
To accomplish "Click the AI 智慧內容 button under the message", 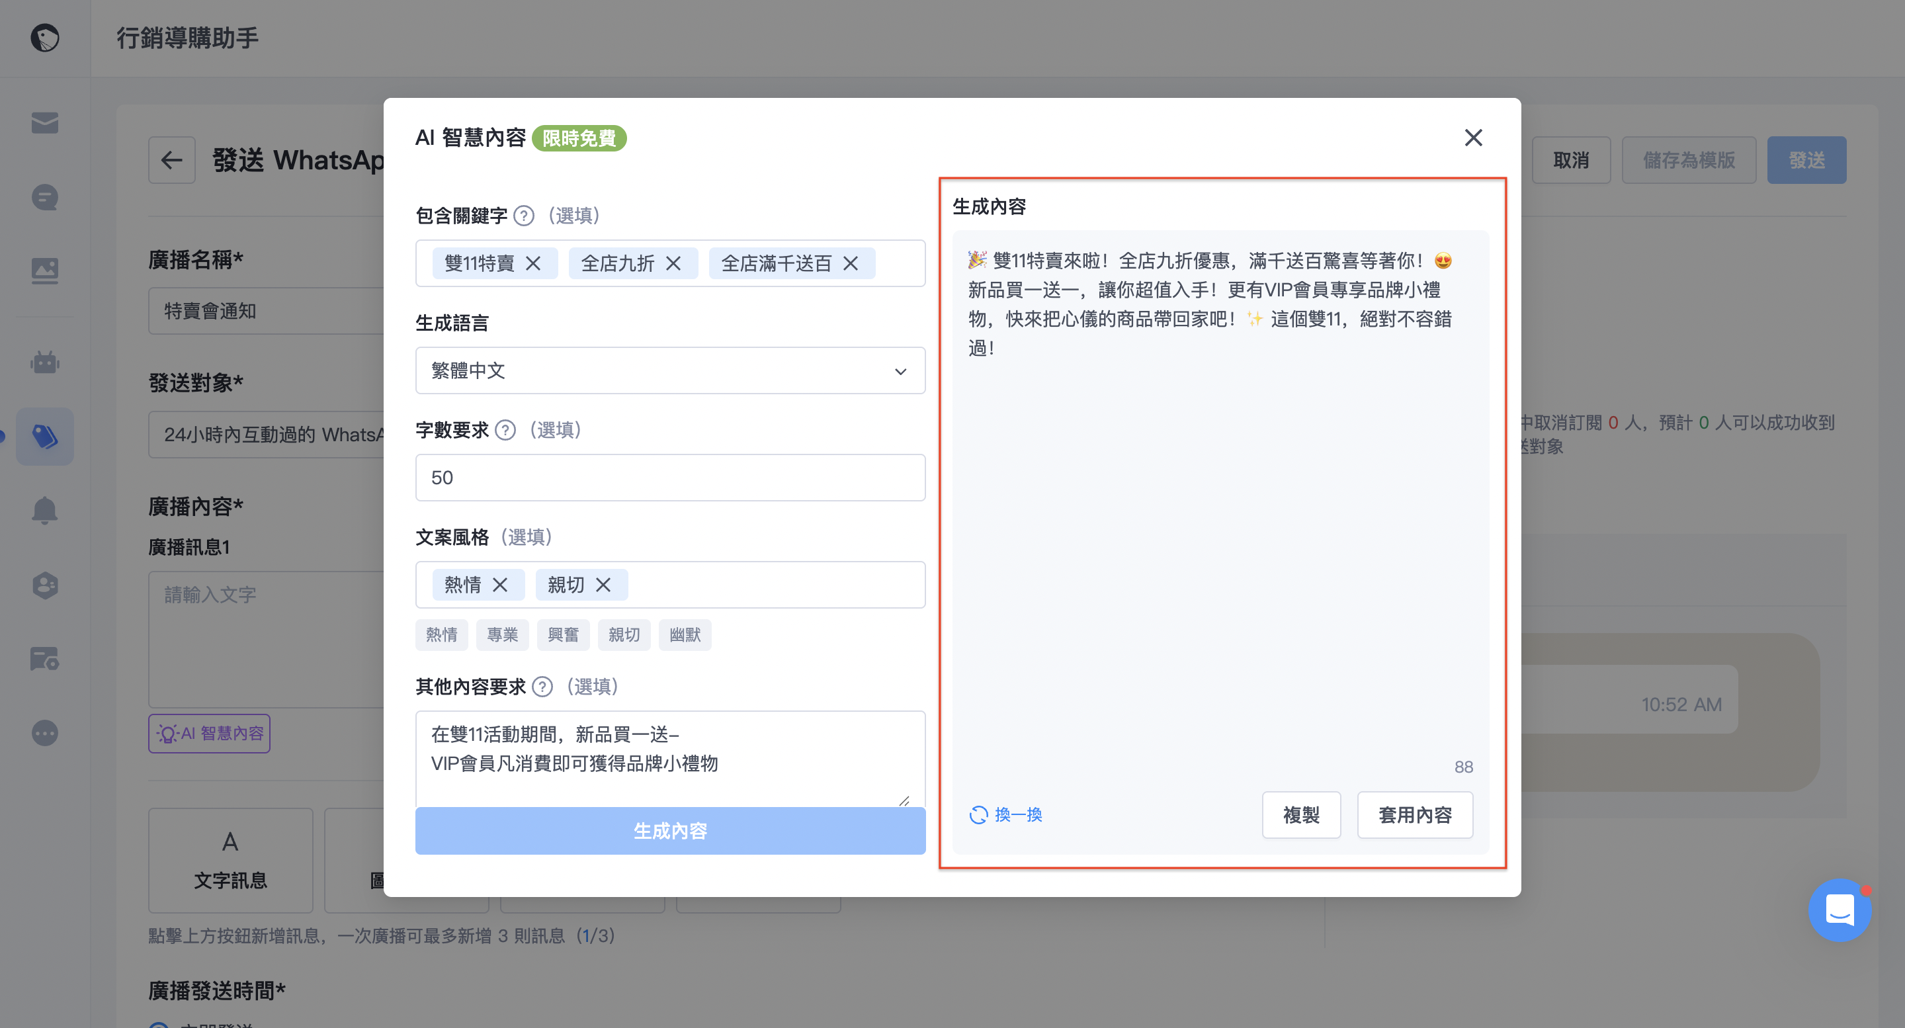I will 209,734.
